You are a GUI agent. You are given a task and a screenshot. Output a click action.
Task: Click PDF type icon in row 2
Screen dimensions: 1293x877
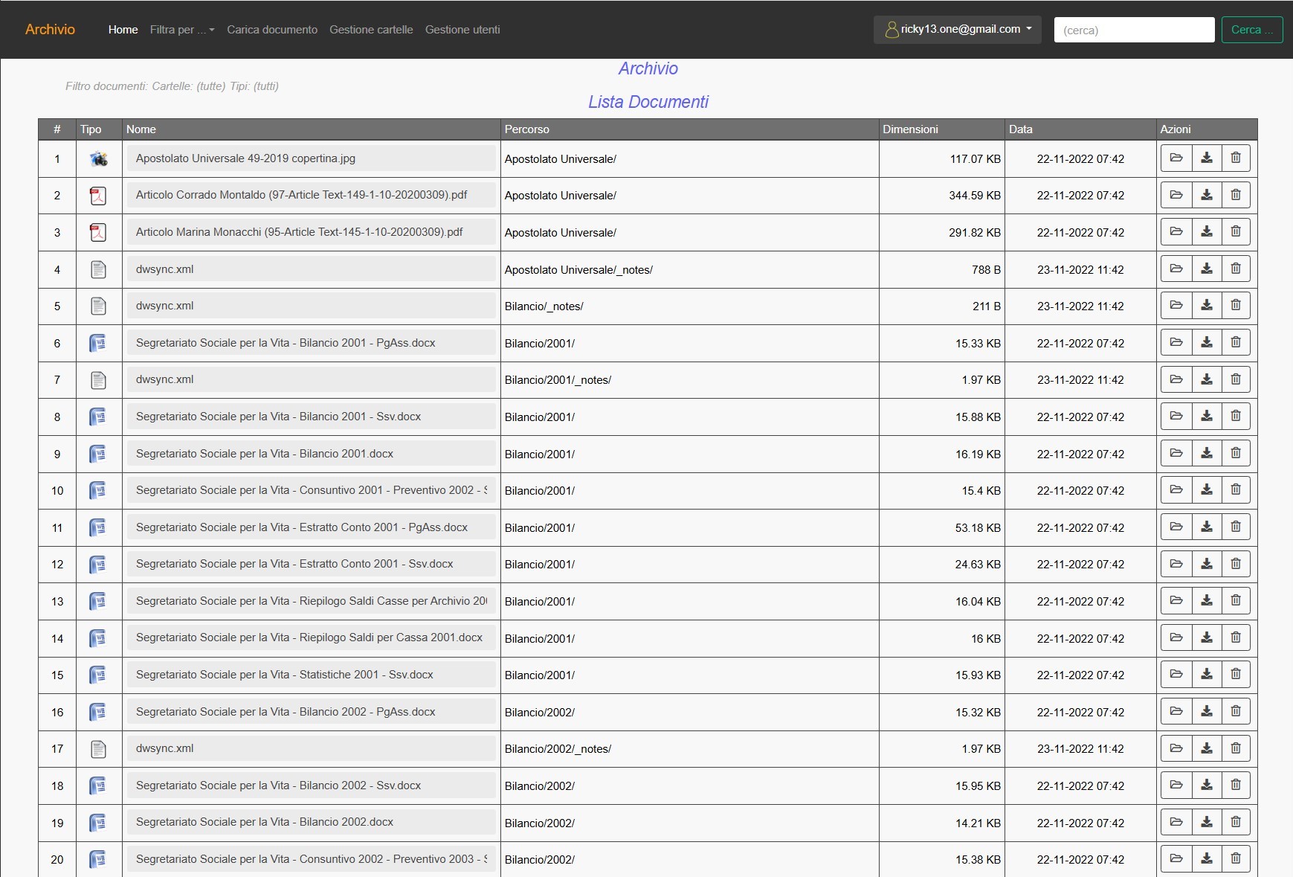coord(98,196)
